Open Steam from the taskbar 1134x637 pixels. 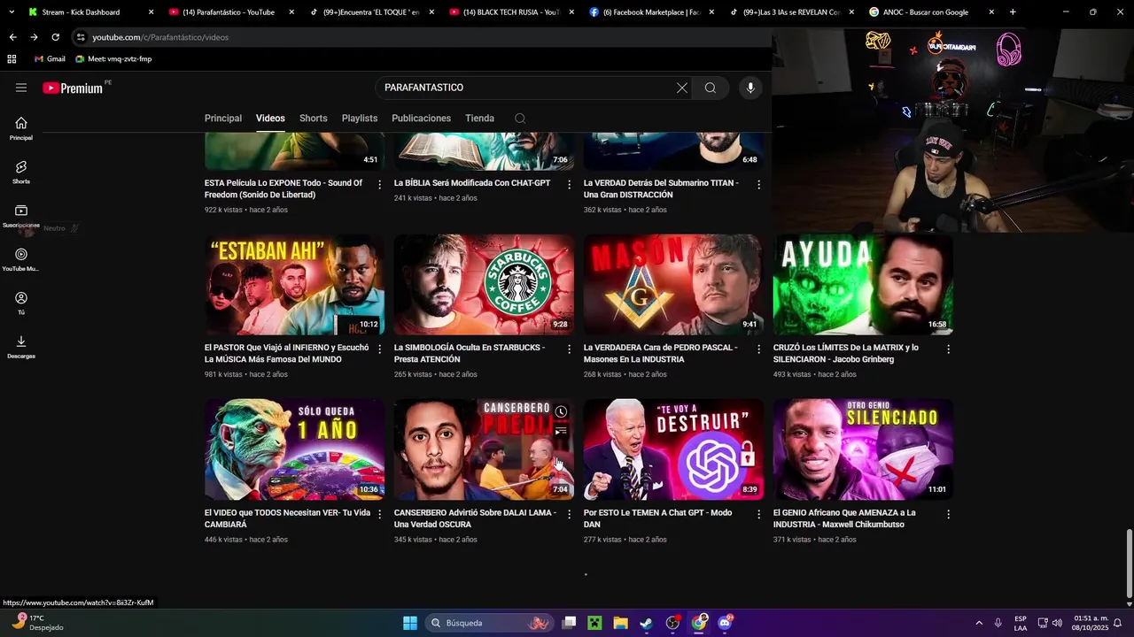[x=647, y=623]
